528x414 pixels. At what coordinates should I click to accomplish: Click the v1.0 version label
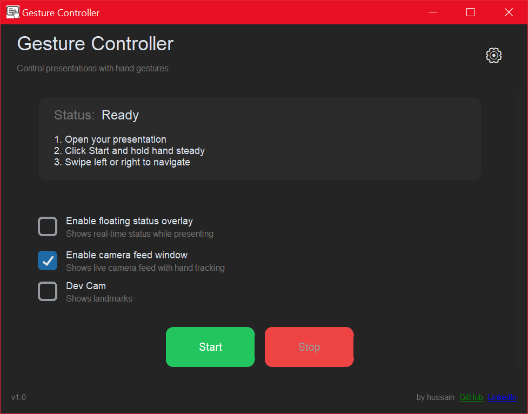pos(18,397)
